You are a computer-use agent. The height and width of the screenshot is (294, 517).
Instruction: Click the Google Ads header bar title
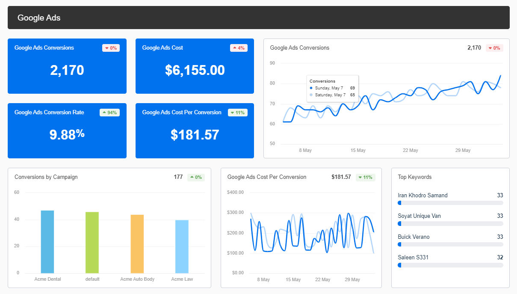coord(39,18)
